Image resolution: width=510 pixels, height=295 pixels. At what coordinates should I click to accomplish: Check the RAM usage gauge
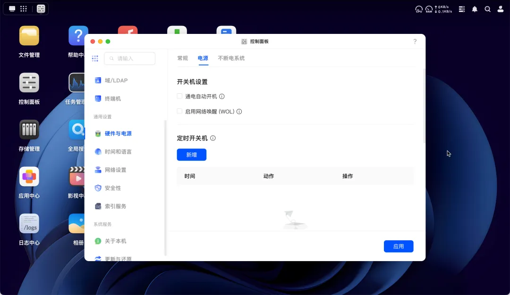click(429, 9)
